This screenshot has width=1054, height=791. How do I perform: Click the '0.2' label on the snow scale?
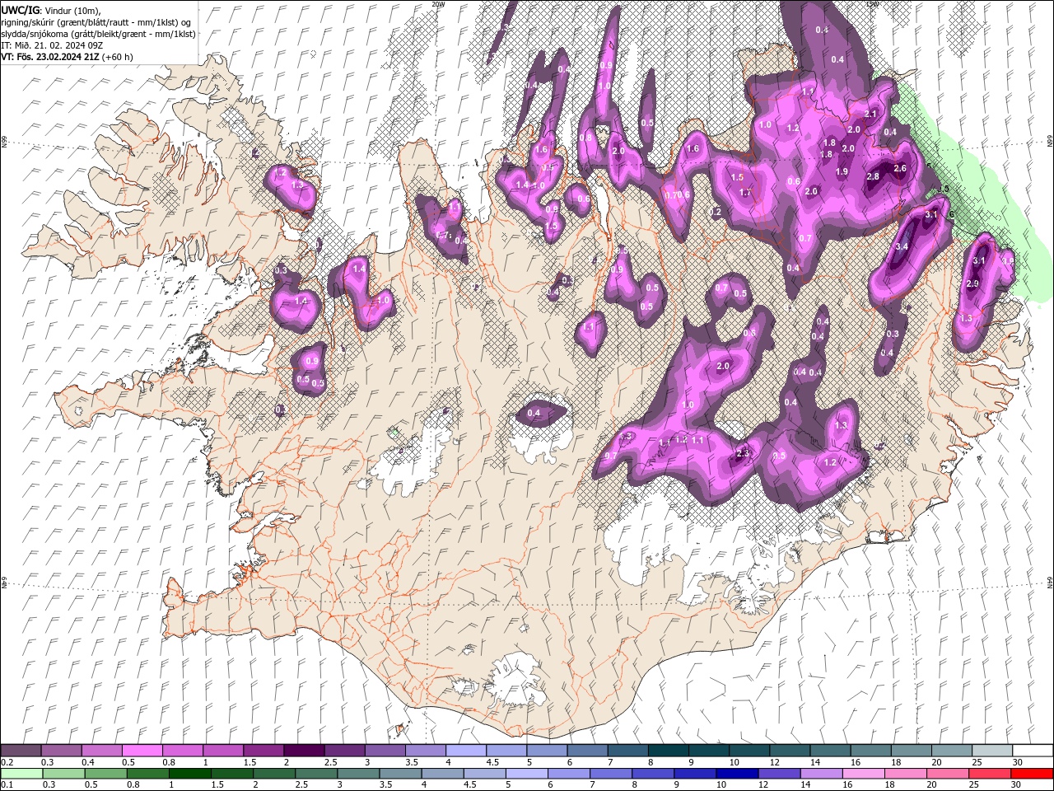pos(7,762)
